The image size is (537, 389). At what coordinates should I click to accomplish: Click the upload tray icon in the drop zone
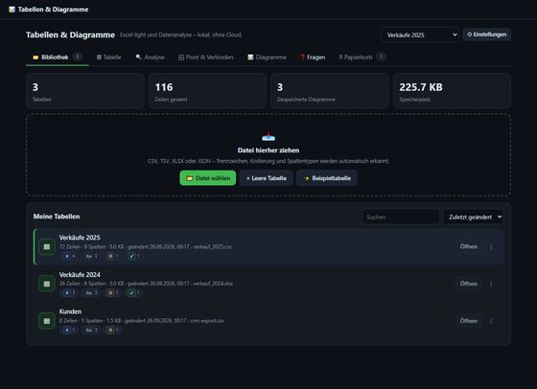268,137
